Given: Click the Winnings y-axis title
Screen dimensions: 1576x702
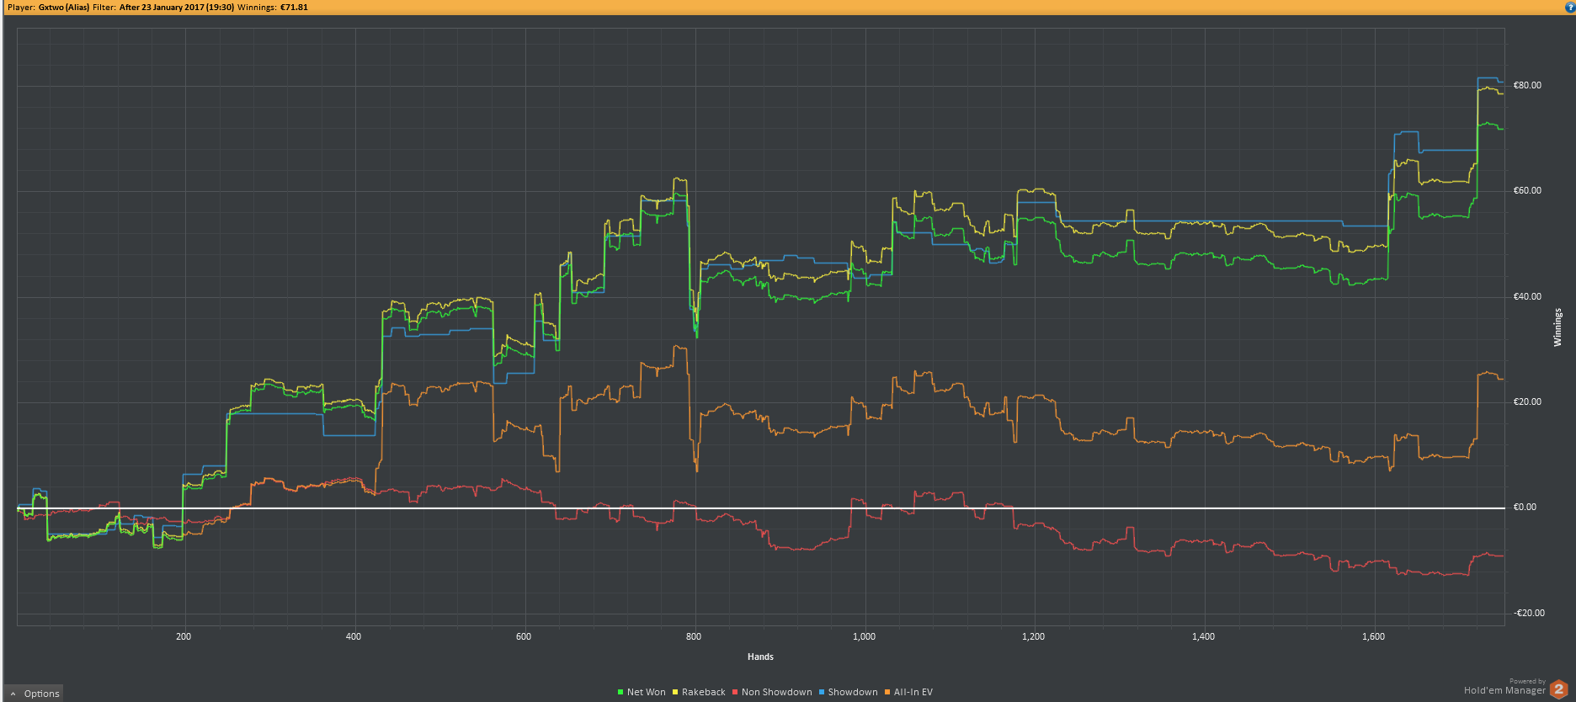Looking at the screenshot, I should click(x=1557, y=327).
